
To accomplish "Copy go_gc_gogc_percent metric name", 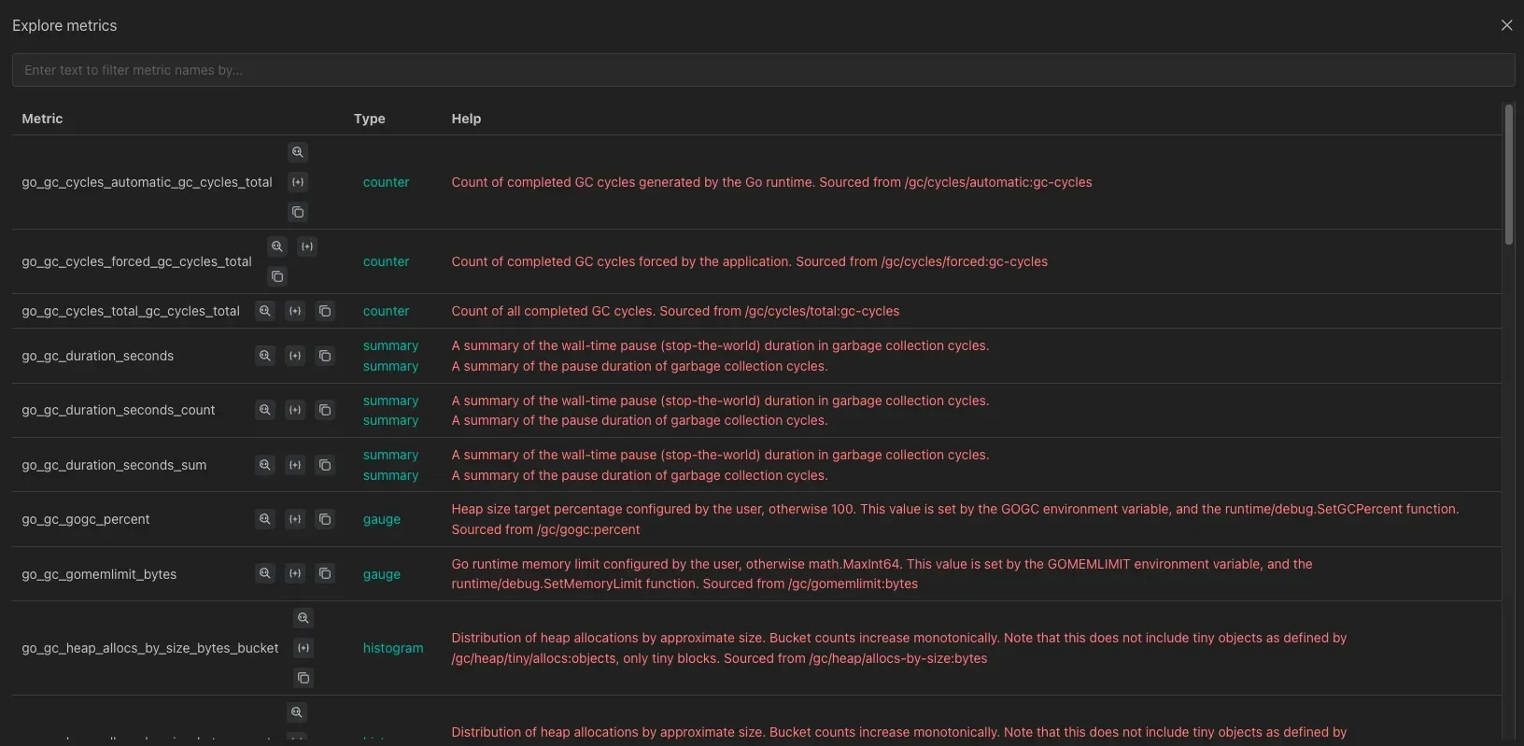I will pos(325,519).
